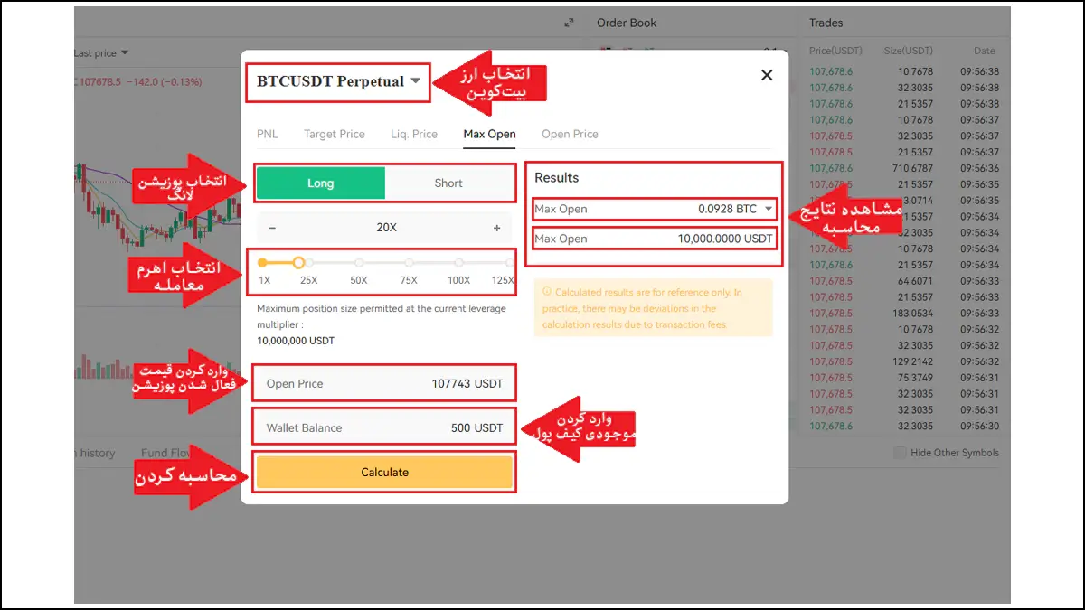Select the Max Open tab

coord(489,134)
